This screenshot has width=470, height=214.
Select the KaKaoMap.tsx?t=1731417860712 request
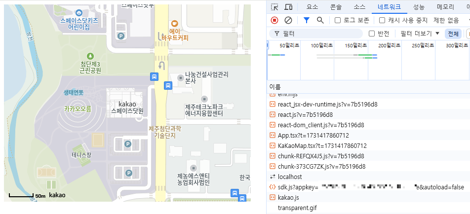tap(368, 146)
